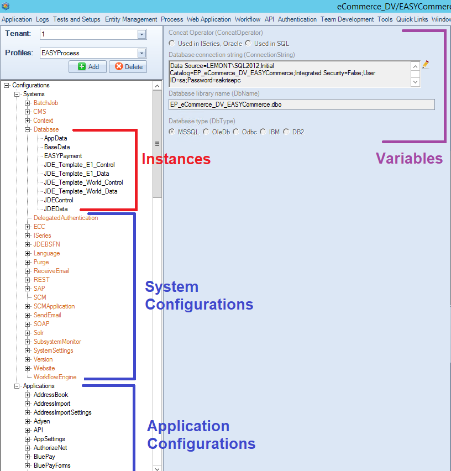
Task: Expand the ISeries node
Action: (x=27, y=236)
